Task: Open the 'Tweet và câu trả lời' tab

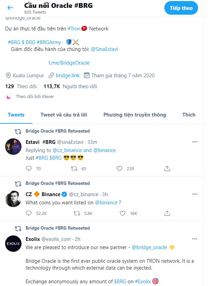Action: pyautogui.click(x=64, y=115)
